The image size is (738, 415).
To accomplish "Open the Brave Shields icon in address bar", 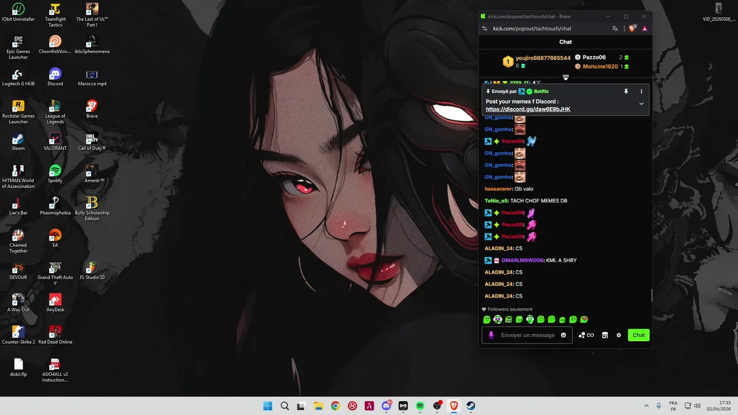I will [632, 28].
